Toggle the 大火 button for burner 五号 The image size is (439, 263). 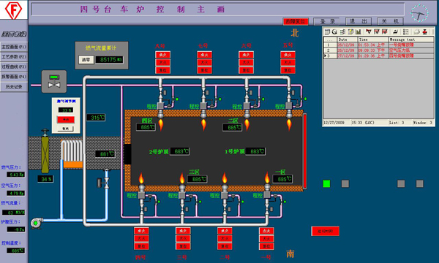click(288, 62)
